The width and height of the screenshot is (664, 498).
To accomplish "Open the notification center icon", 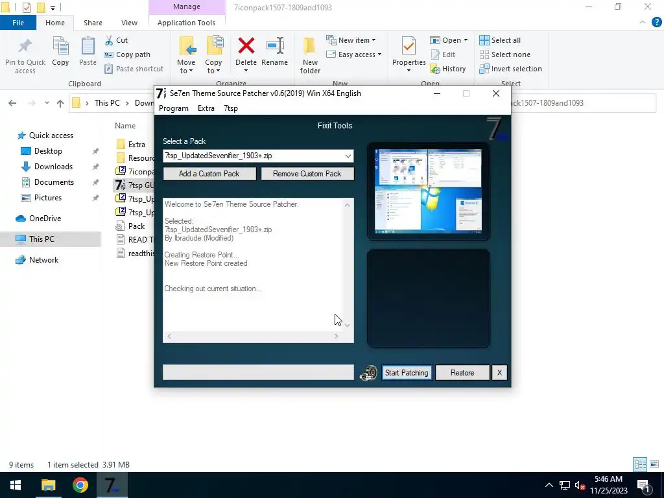I will pyautogui.click(x=643, y=485).
